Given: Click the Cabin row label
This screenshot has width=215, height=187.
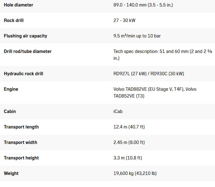Looking at the screenshot, I should 10,111.
